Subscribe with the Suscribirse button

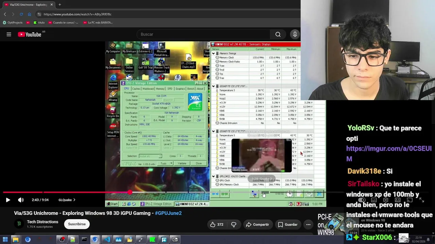point(77,224)
